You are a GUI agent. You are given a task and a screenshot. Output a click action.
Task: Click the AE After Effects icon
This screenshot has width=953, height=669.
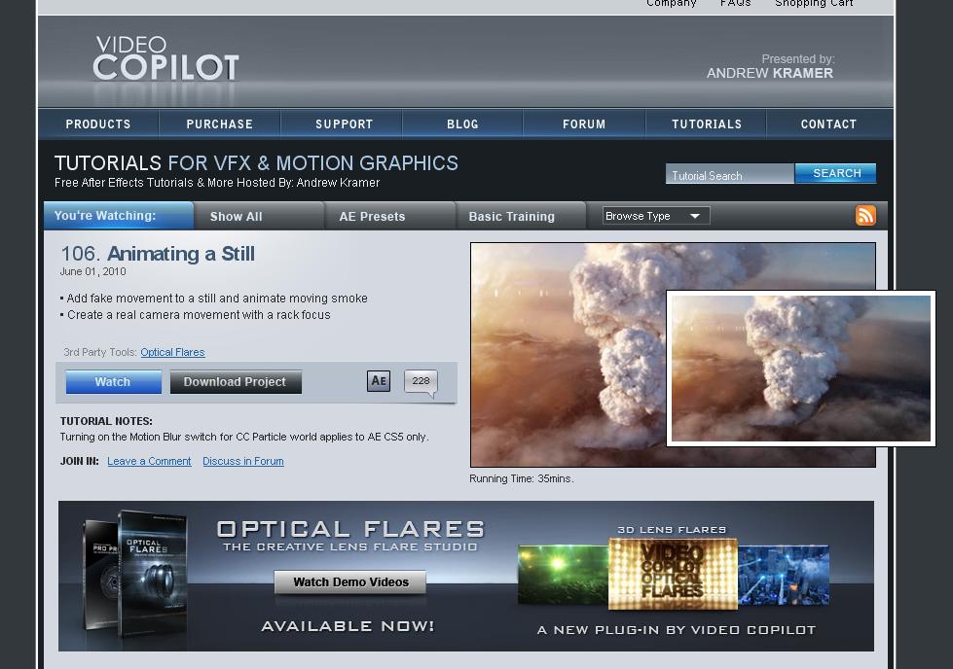[379, 380]
